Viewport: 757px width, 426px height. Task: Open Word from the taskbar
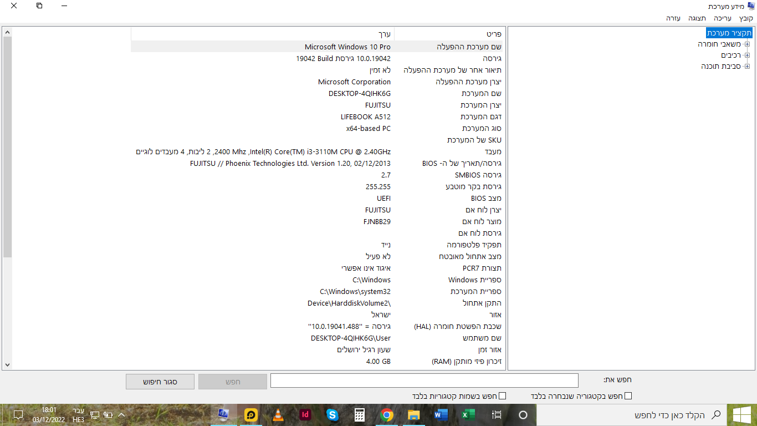click(x=441, y=414)
